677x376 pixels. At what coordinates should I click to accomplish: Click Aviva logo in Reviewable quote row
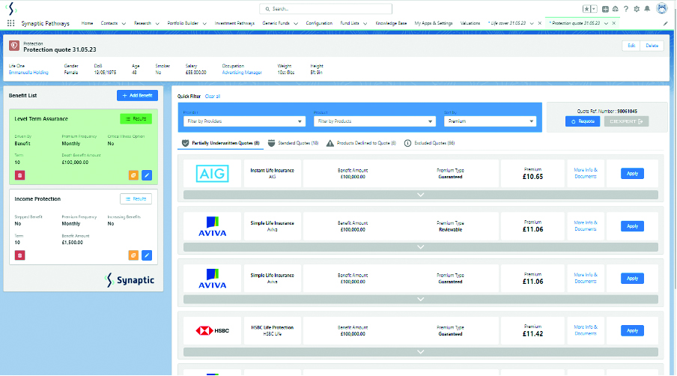tap(213, 226)
